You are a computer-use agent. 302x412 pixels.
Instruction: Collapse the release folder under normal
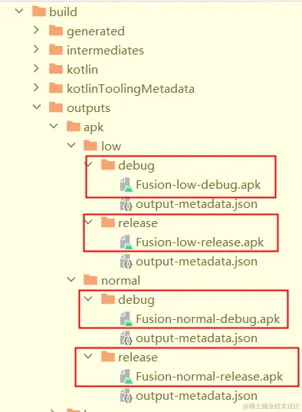88,356
